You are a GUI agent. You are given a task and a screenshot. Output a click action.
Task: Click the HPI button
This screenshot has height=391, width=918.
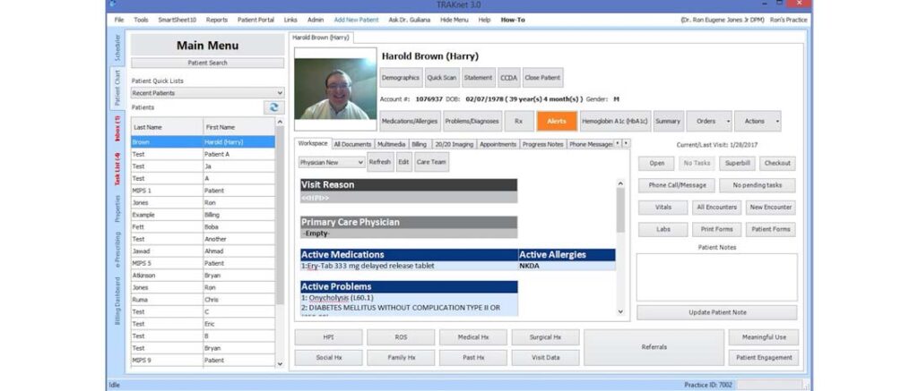click(328, 337)
